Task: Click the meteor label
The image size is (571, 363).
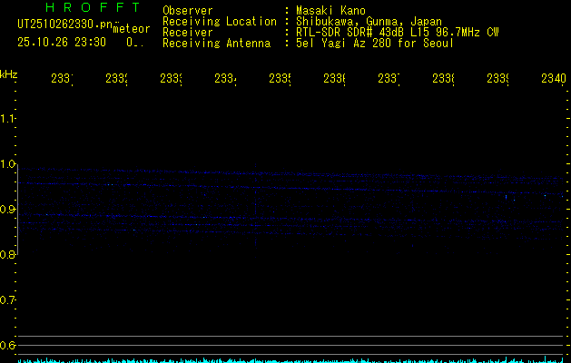Action: (x=132, y=29)
